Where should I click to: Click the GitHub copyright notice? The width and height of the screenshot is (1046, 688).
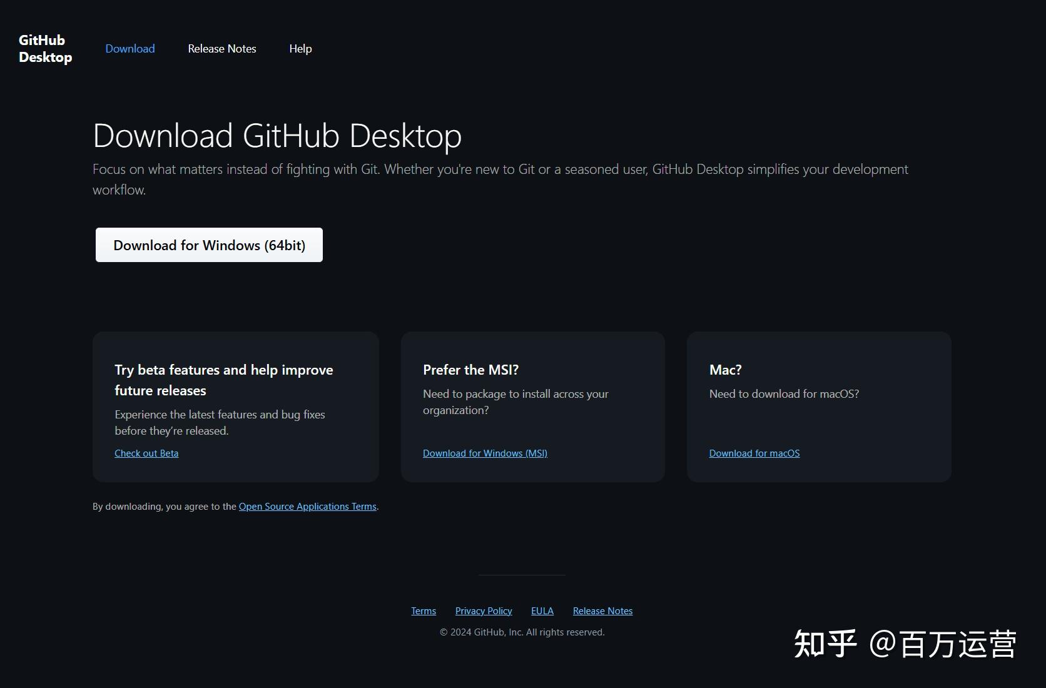click(521, 632)
